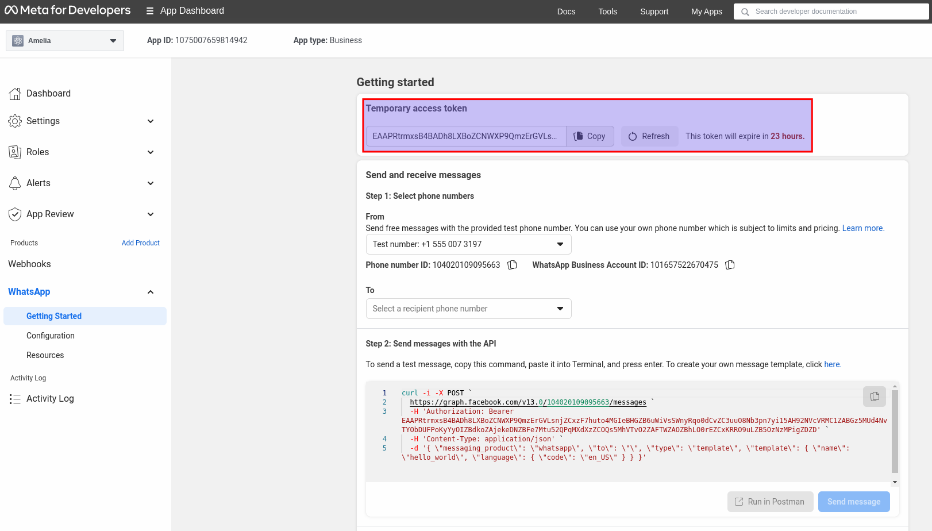Click the Amelia app icon
The image size is (932, 531).
pos(18,41)
